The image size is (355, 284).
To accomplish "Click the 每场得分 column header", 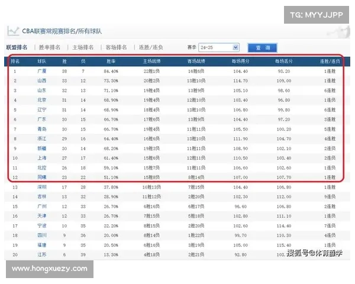I will (x=240, y=61).
